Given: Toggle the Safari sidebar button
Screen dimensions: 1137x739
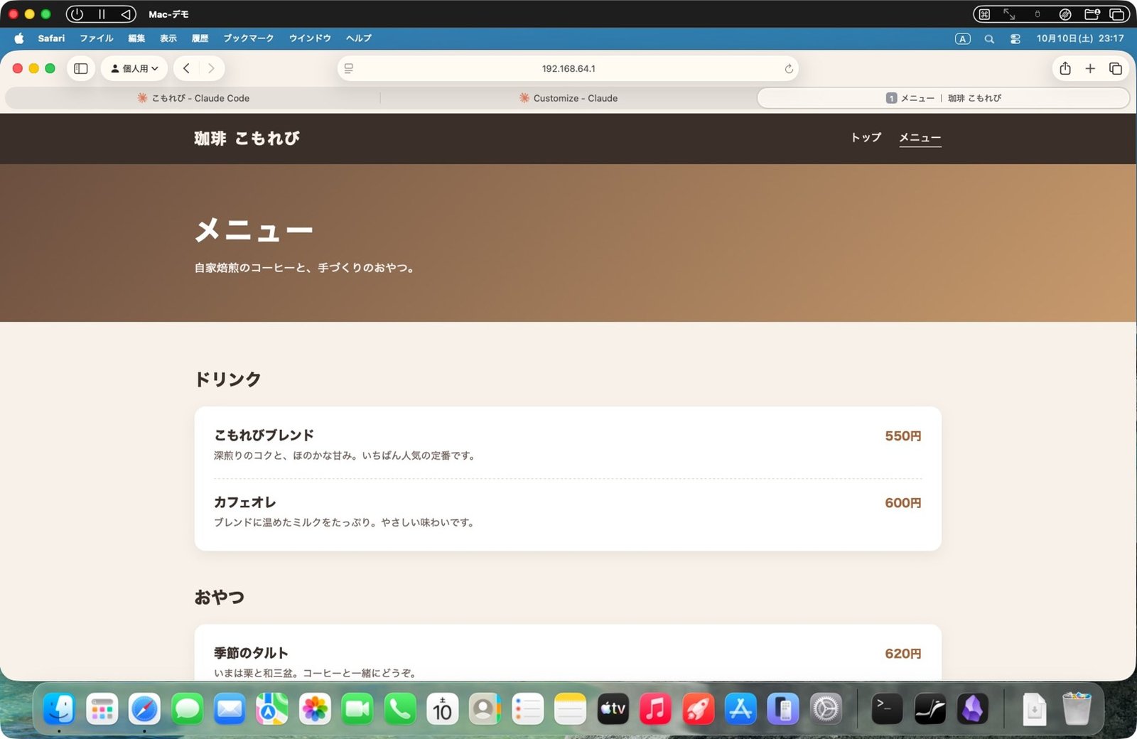Looking at the screenshot, I should pos(81,68).
